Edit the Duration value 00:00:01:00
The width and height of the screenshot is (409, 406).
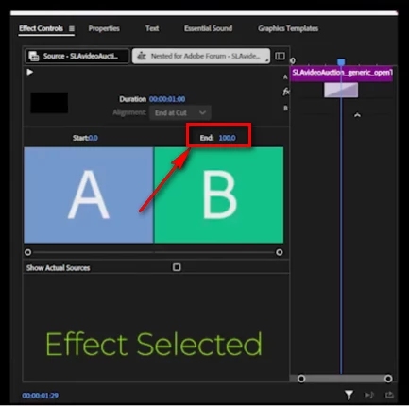pos(167,99)
